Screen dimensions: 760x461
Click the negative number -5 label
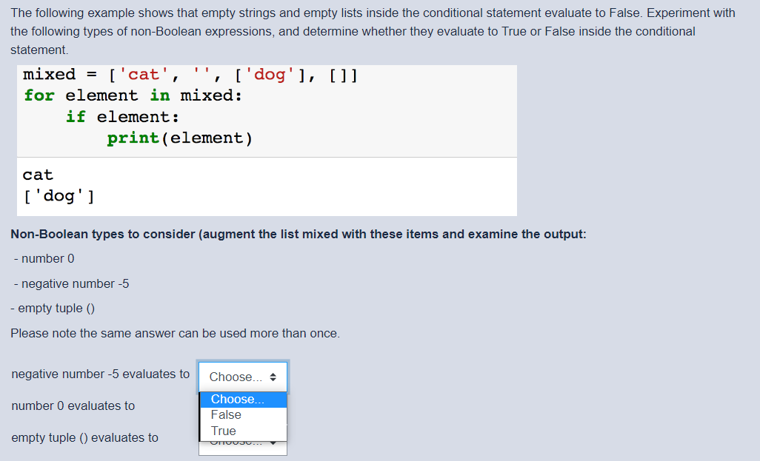coord(70,283)
